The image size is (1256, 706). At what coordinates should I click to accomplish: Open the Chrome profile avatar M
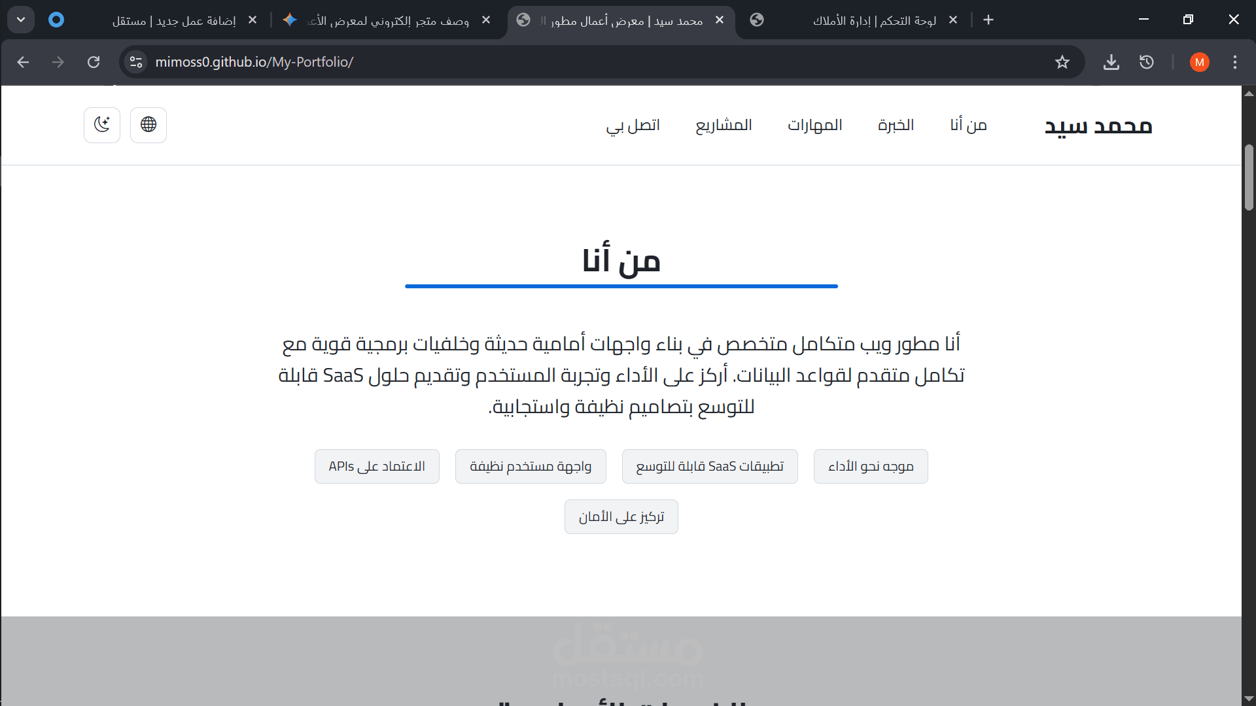tap(1199, 62)
